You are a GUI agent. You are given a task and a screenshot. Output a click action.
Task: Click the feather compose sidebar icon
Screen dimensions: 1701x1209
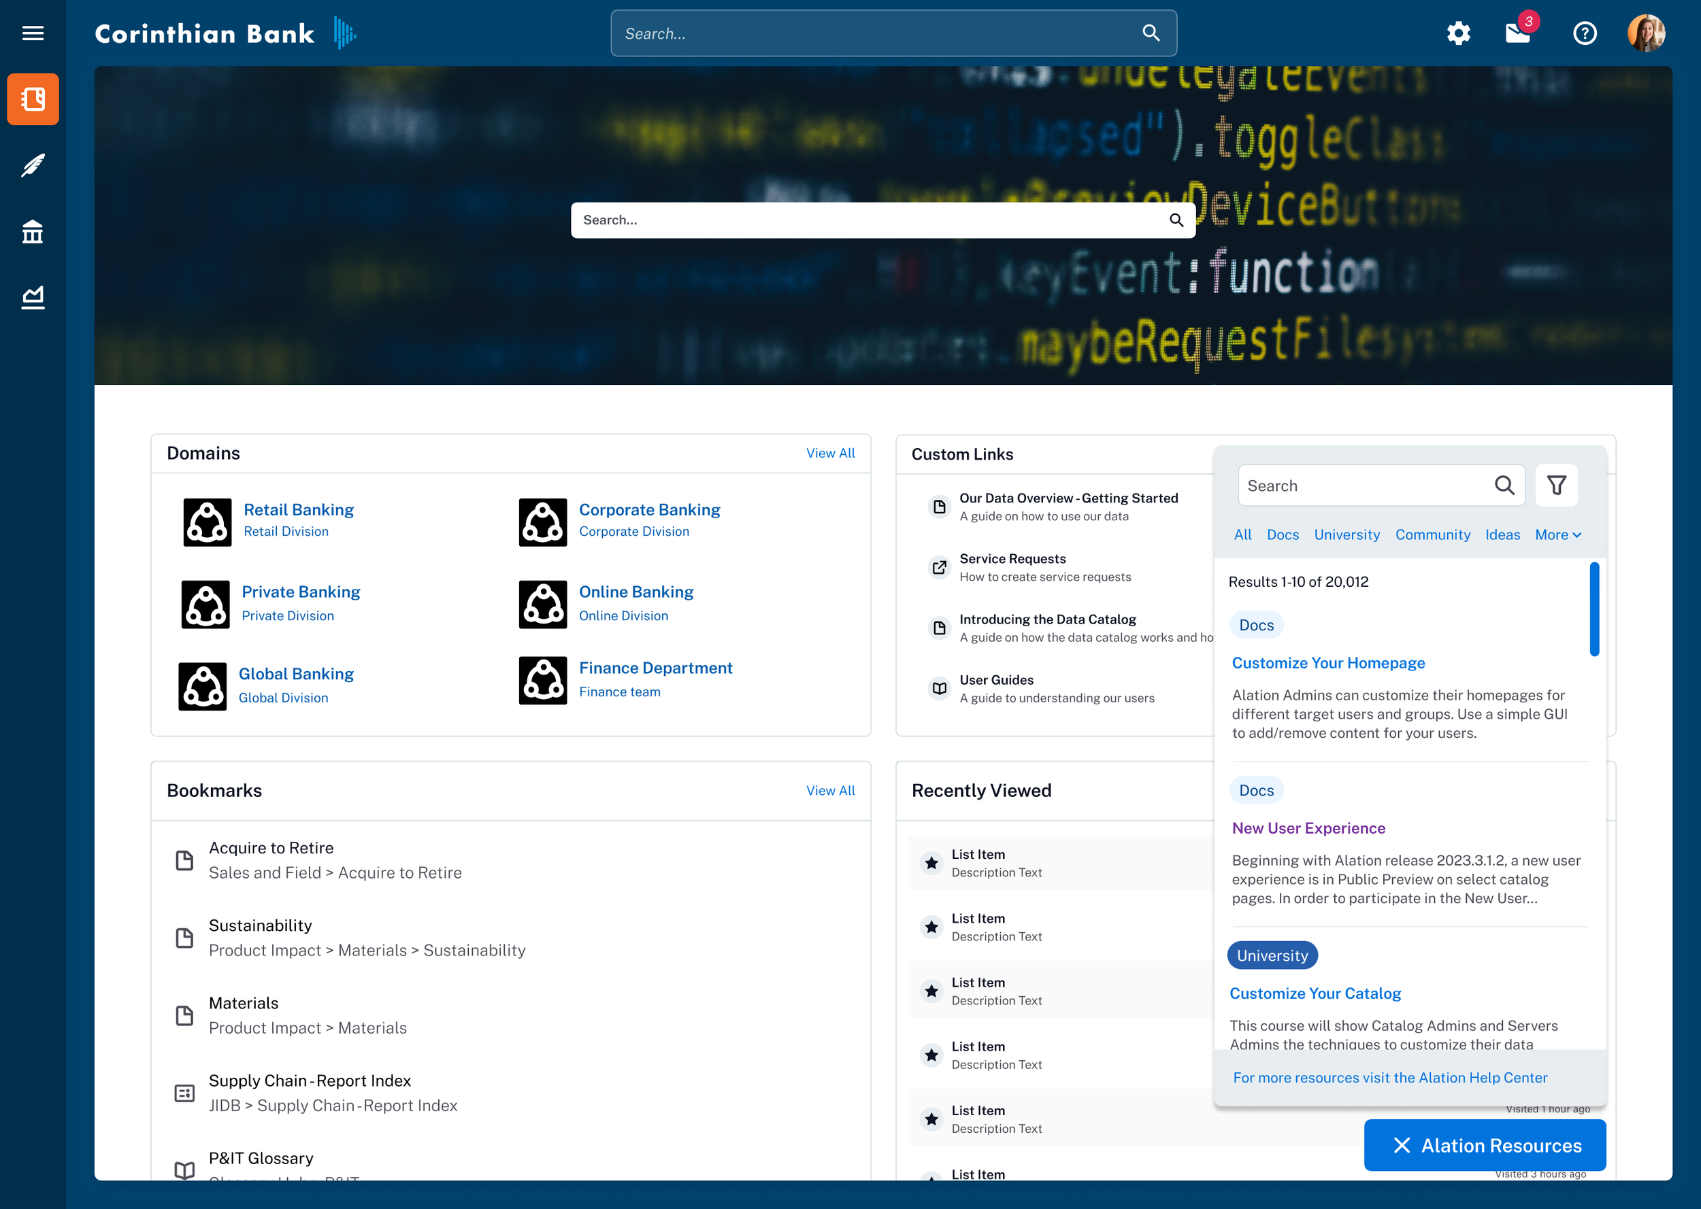33,165
